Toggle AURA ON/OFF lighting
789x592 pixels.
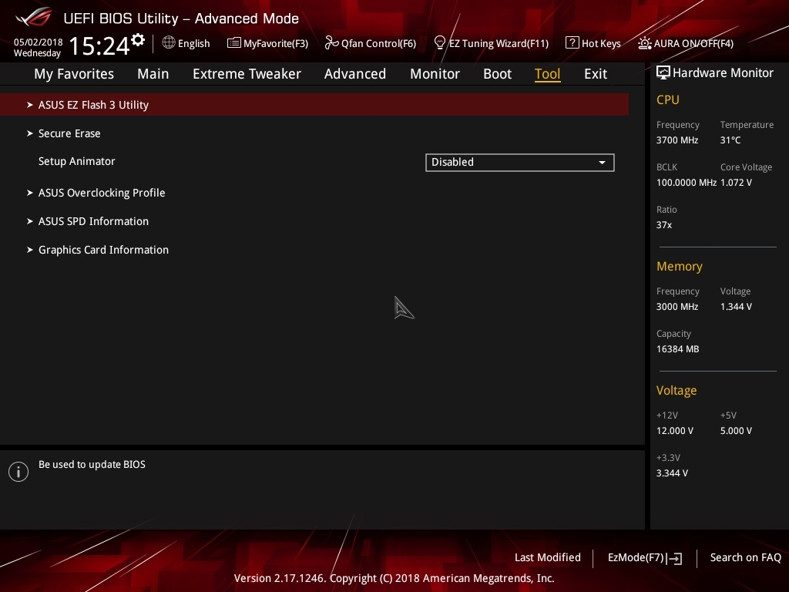pyautogui.click(x=686, y=43)
